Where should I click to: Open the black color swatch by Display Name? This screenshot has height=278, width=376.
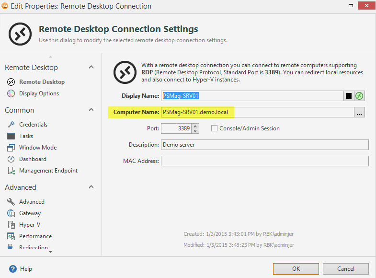click(349, 96)
